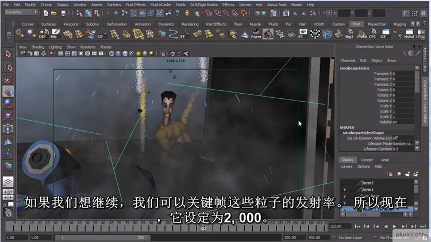Click the CP shelf icon
Screen dimensions: 431x242
coord(102,34)
